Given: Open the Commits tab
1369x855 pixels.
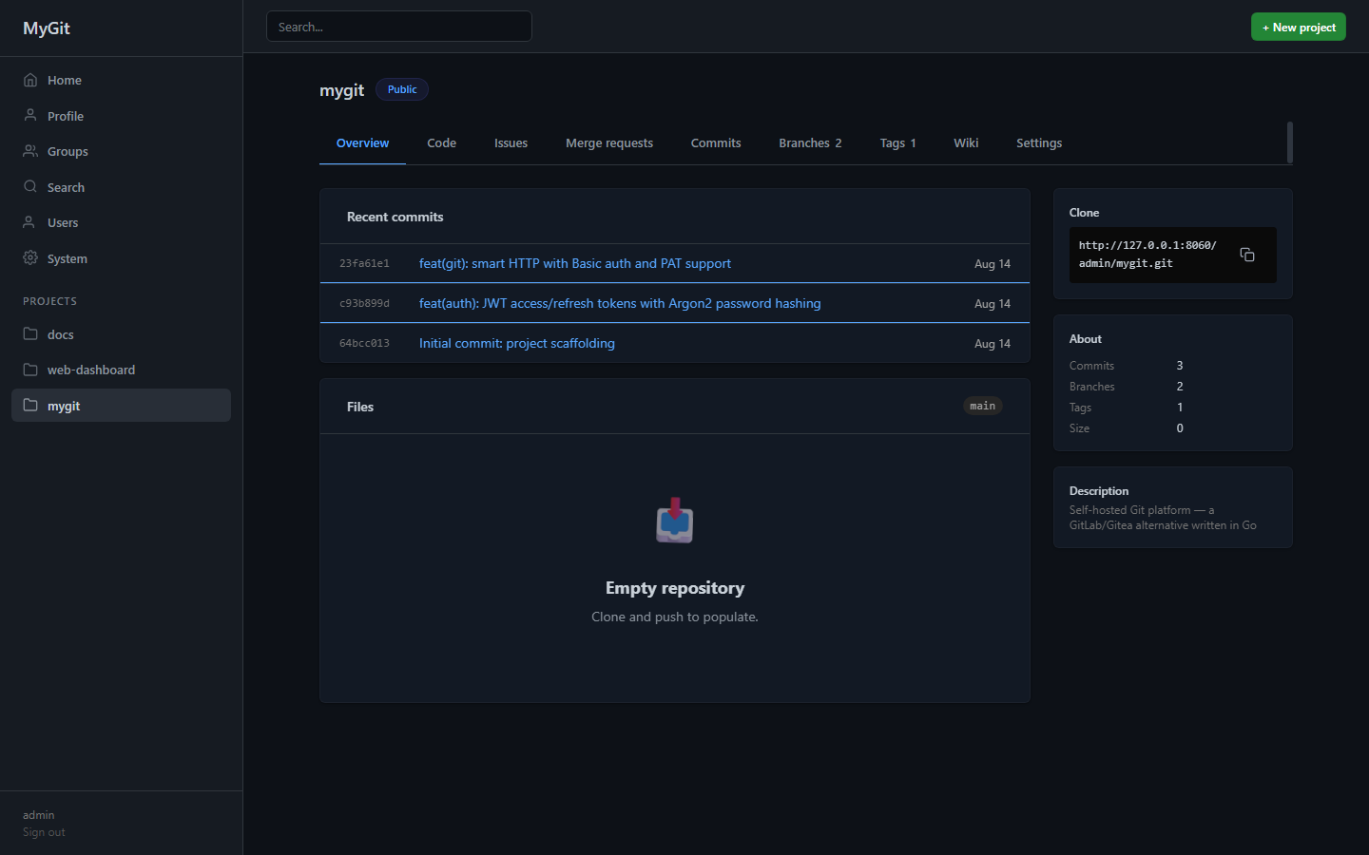Looking at the screenshot, I should click(x=716, y=143).
